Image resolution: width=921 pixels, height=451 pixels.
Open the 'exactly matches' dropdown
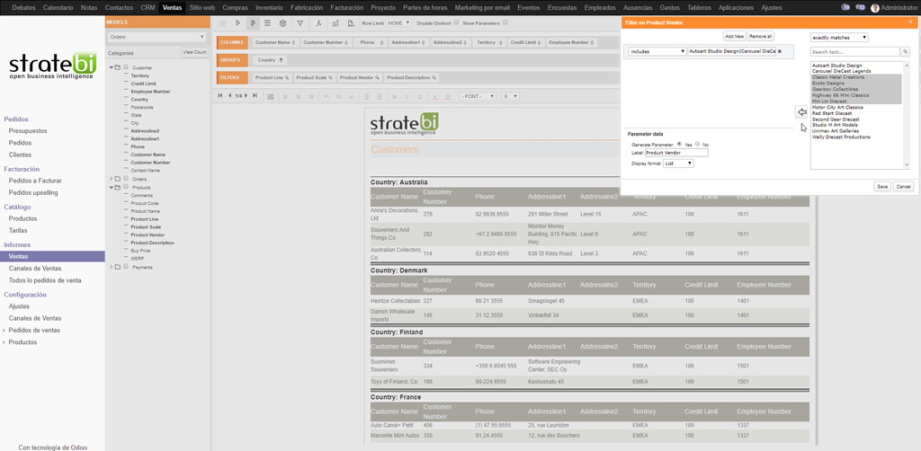pos(838,38)
